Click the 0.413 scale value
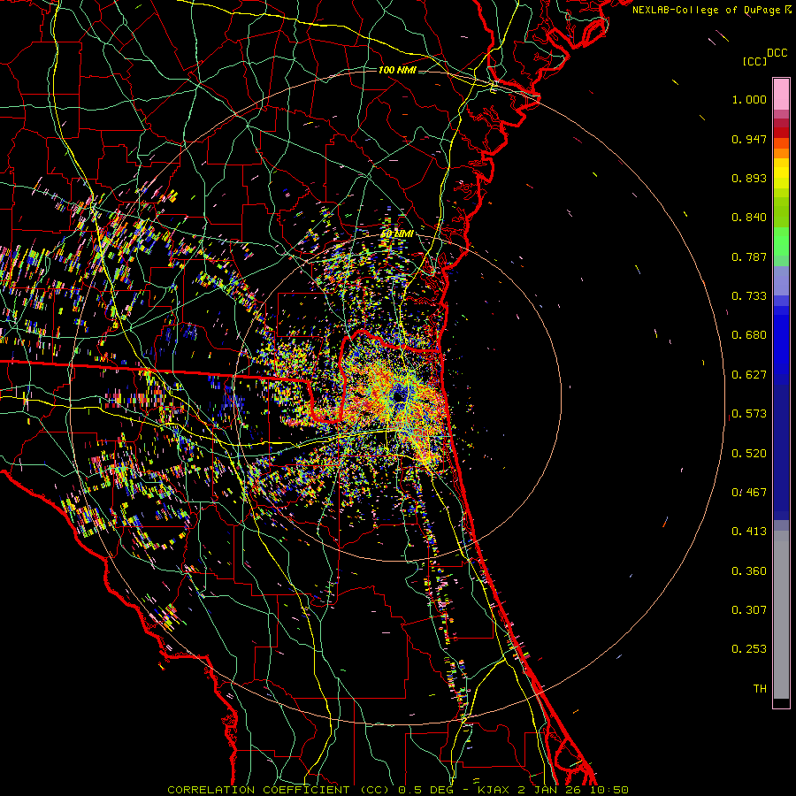796x796 pixels. (749, 532)
